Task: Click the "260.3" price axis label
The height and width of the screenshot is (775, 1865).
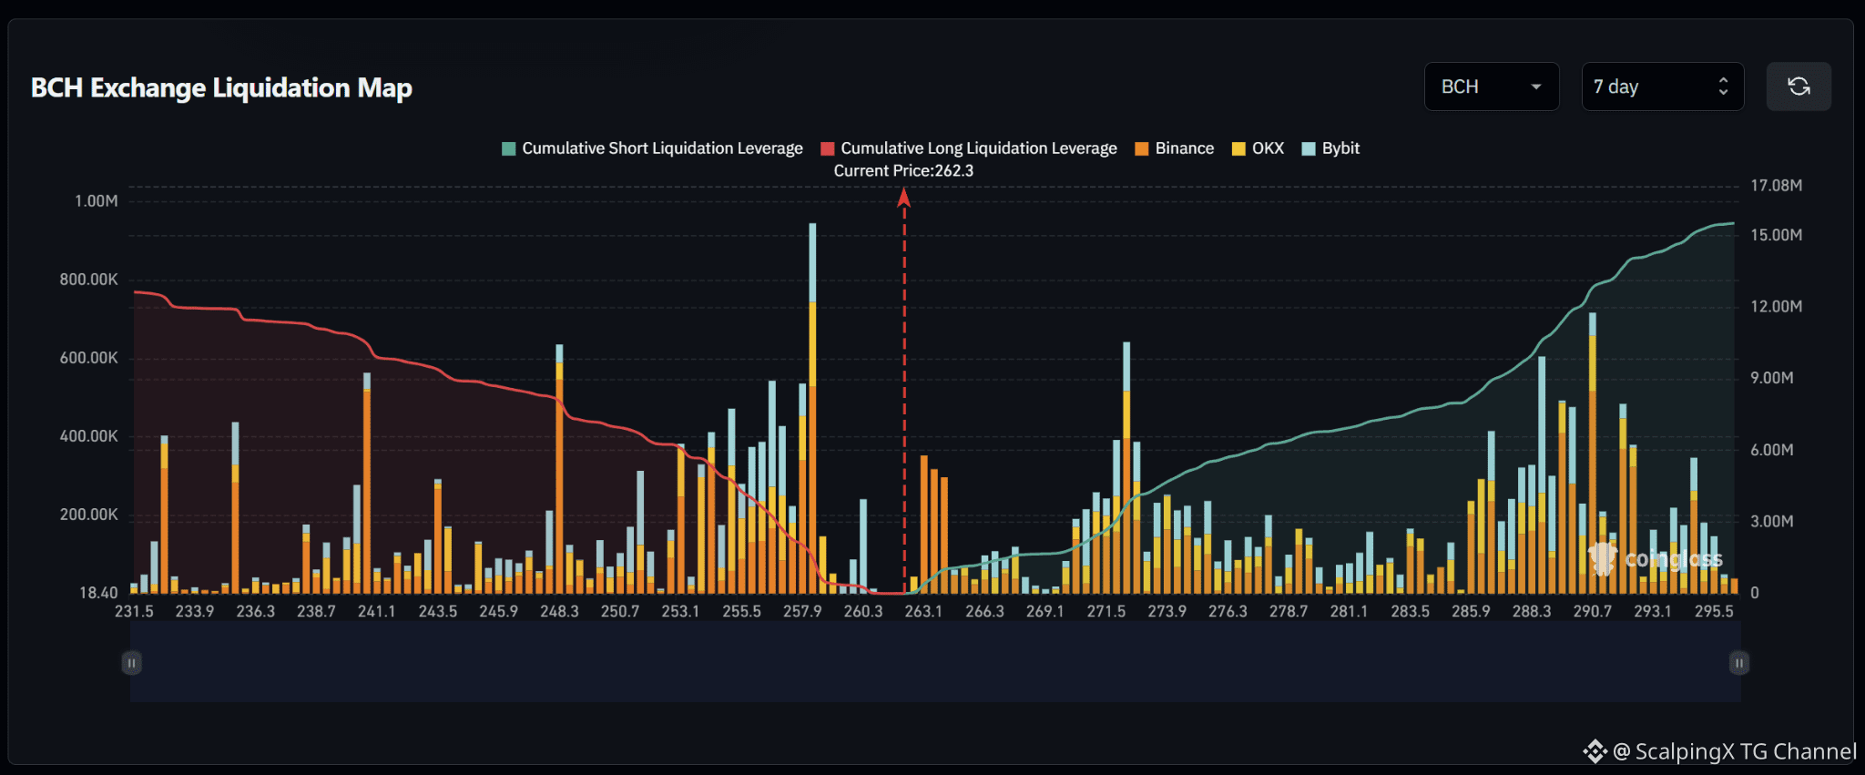Action: pos(863,611)
